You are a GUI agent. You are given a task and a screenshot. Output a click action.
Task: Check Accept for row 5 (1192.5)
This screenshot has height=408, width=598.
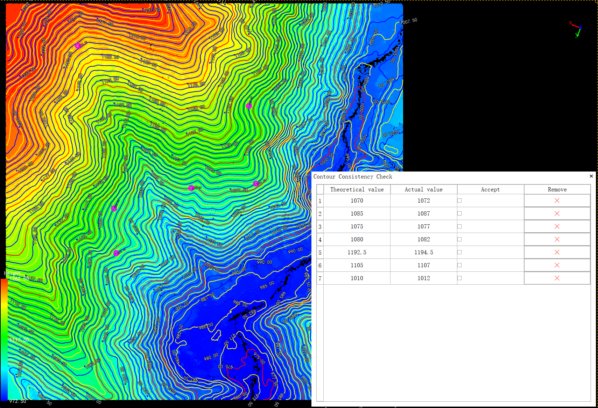click(459, 252)
